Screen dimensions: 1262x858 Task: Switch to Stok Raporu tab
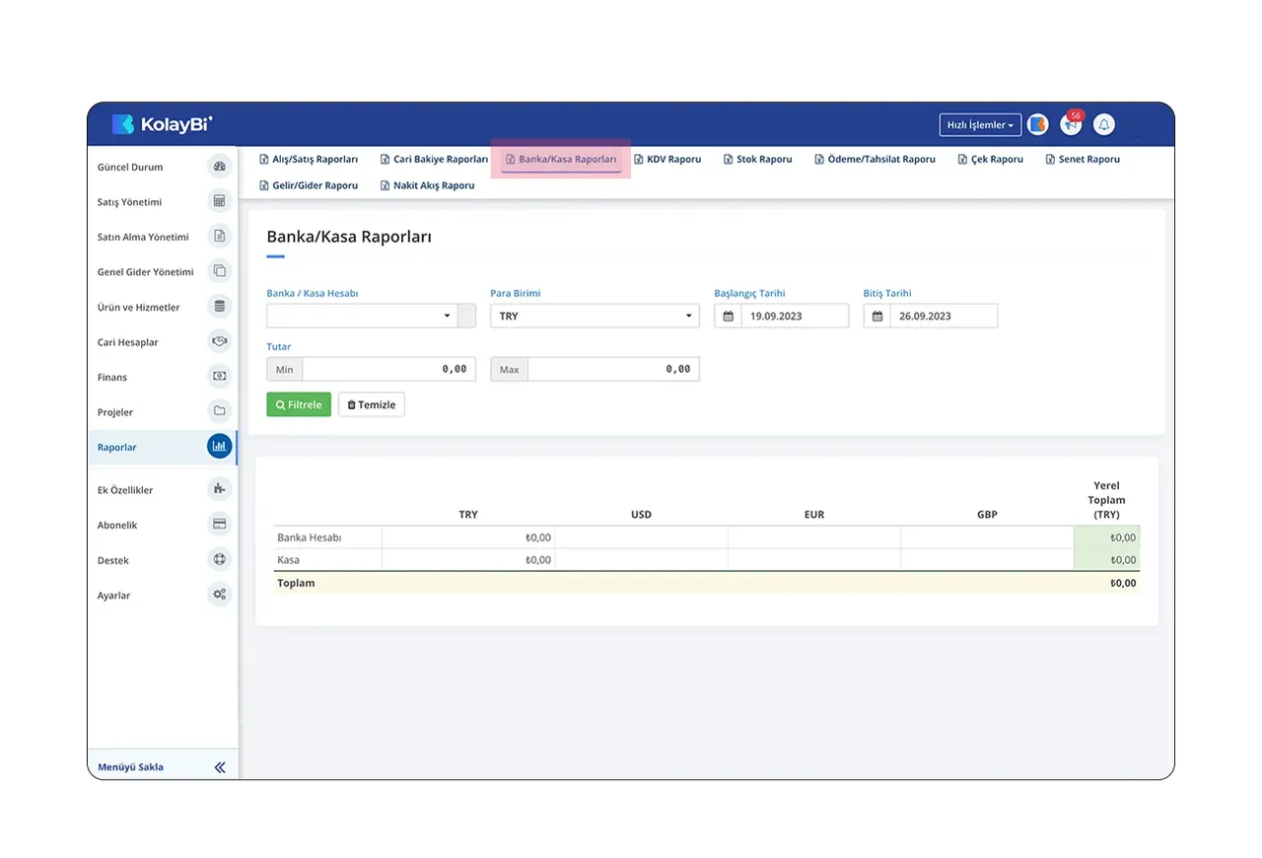(x=757, y=159)
